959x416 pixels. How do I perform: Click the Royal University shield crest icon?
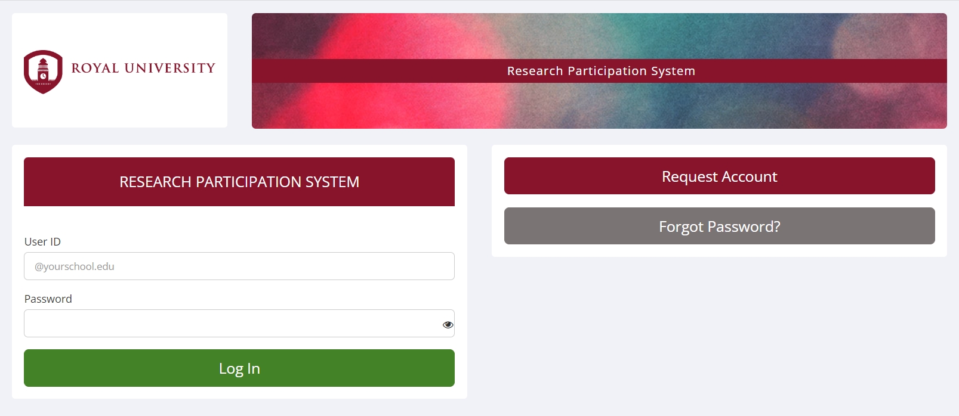pyautogui.click(x=43, y=72)
